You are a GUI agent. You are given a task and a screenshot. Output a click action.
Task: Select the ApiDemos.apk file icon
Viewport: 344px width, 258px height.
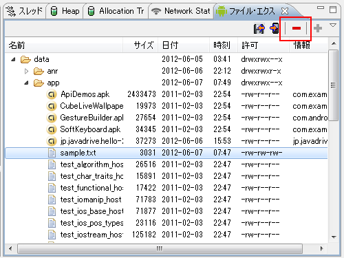click(52, 94)
